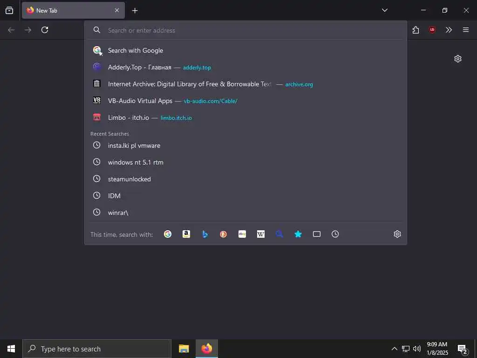
Task: Open the Windows Start menu
Action: (11, 349)
